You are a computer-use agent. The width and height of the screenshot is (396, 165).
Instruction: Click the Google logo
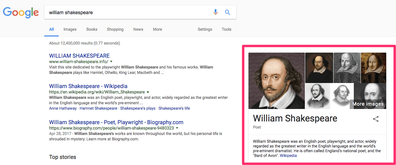(x=21, y=12)
